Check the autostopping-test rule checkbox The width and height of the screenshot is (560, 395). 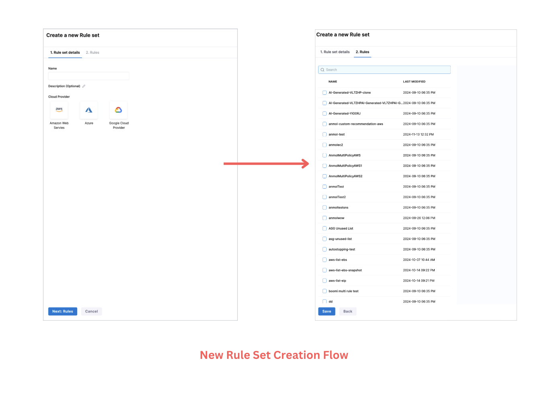(x=325, y=249)
